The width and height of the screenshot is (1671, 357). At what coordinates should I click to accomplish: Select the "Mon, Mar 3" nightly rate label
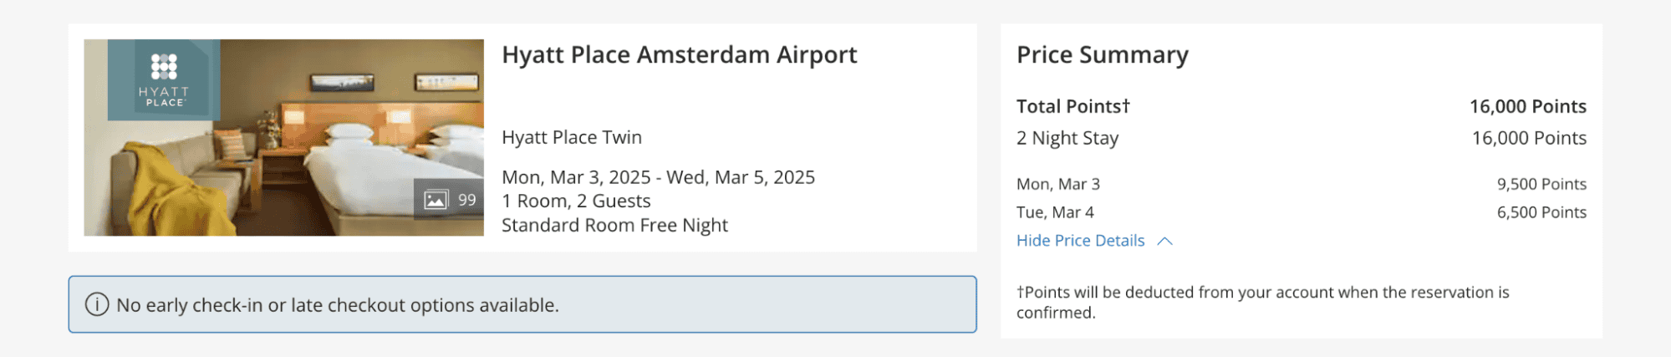click(x=1057, y=184)
